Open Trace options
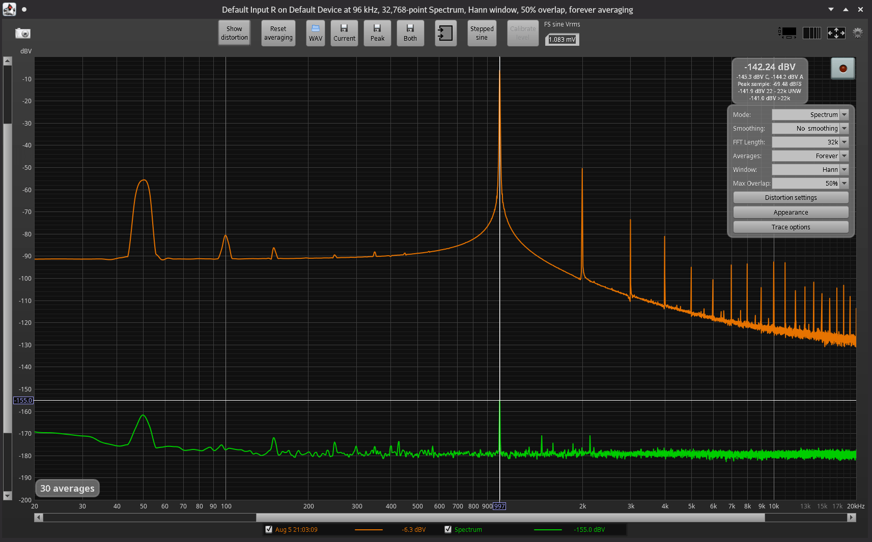The image size is (872, 542). point(791,227)
